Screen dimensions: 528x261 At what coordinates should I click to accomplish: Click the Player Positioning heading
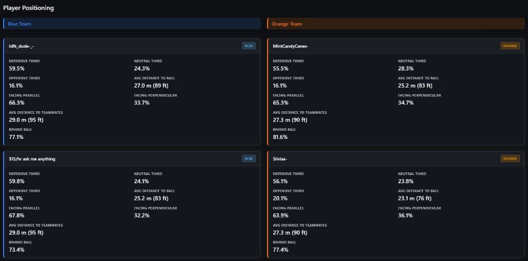[x=28, y=8]
